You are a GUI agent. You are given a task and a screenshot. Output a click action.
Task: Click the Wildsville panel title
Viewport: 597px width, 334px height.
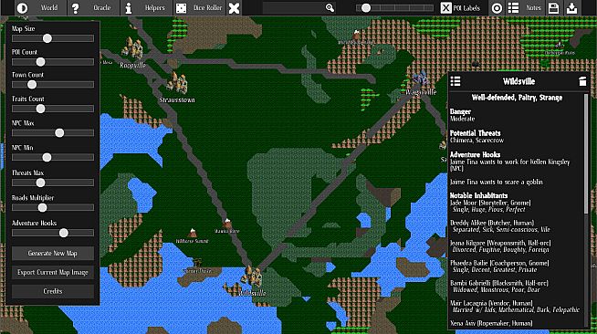pyautogui.click(x=518, y=81)
